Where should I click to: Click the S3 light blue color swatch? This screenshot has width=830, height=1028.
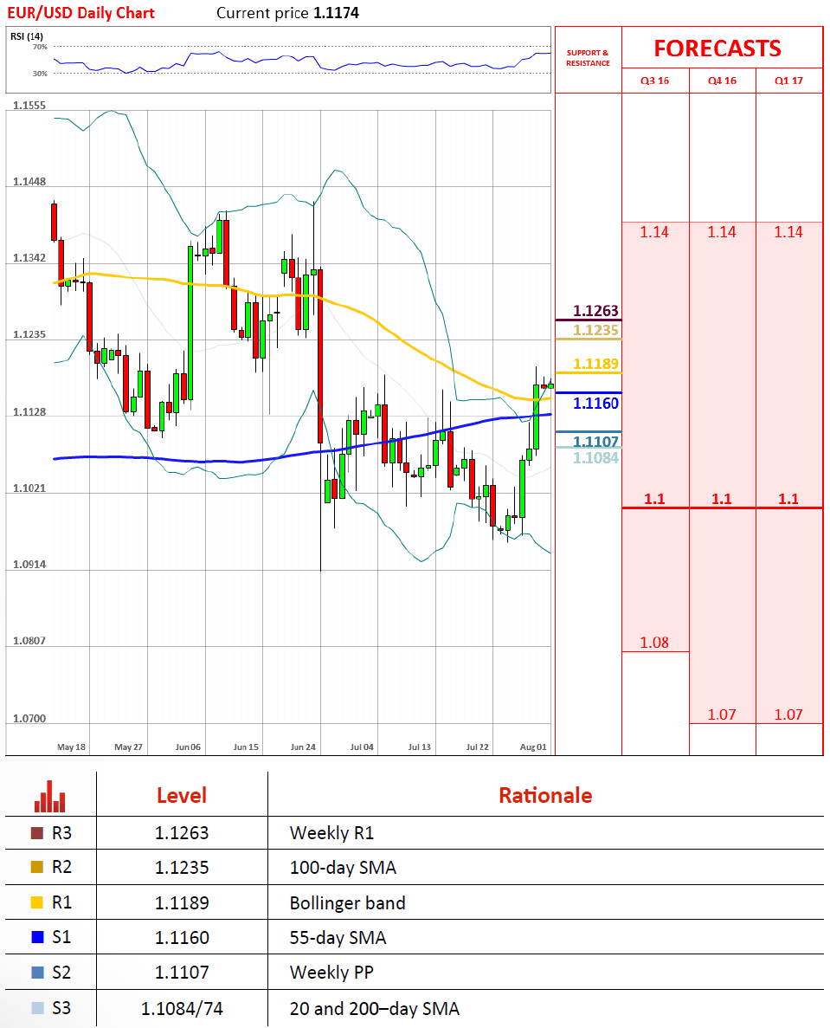37,1008
